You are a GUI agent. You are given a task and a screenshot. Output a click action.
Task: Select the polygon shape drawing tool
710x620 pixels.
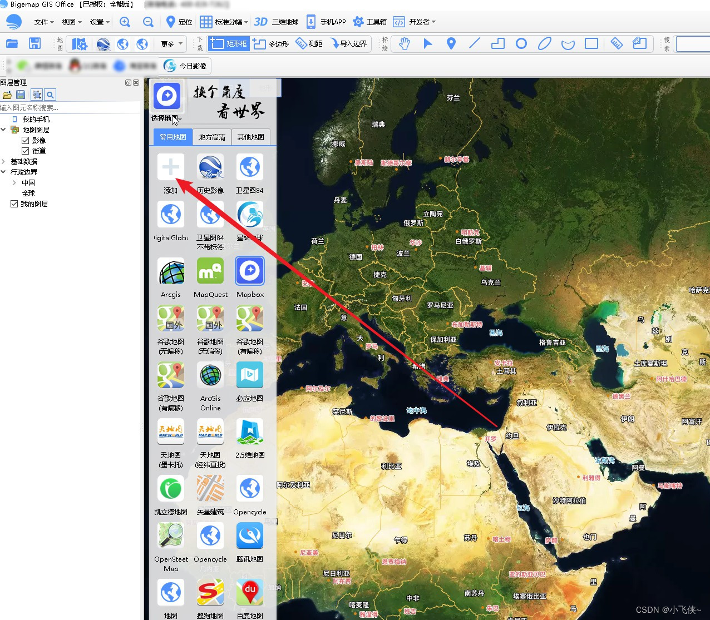point(498,43)
